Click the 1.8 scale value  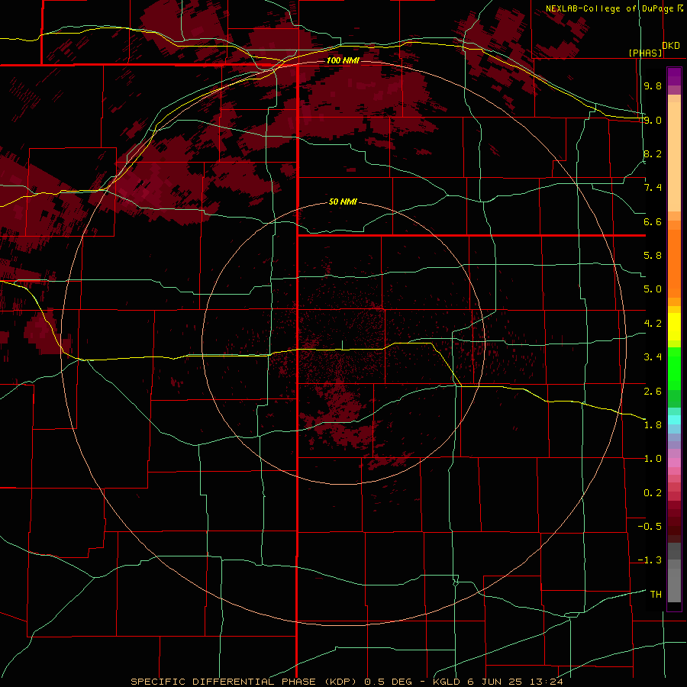[x=653, y=425]
